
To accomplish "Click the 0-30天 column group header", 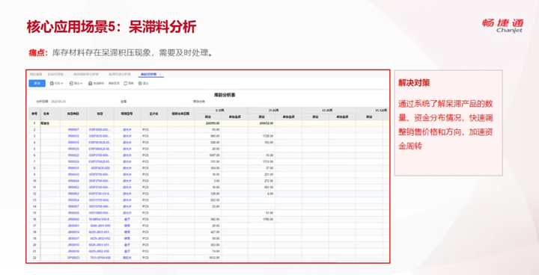I will pos(222,110).
